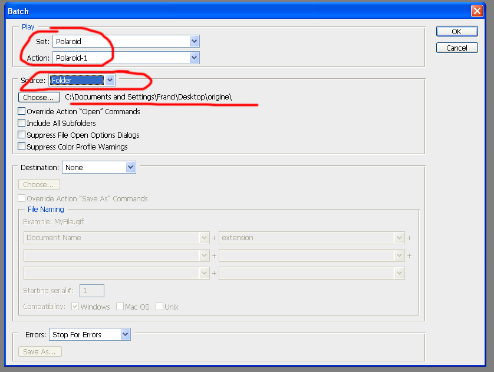Screen dimensions: 494x372
Task: Toggle the Mac OS compatibility checkbox
Action: point(120,307)
